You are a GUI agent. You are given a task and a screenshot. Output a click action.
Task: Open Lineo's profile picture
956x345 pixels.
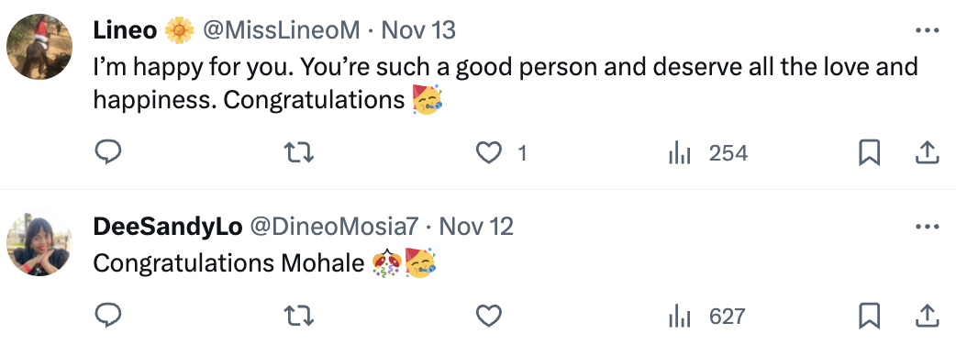(39, 46)
